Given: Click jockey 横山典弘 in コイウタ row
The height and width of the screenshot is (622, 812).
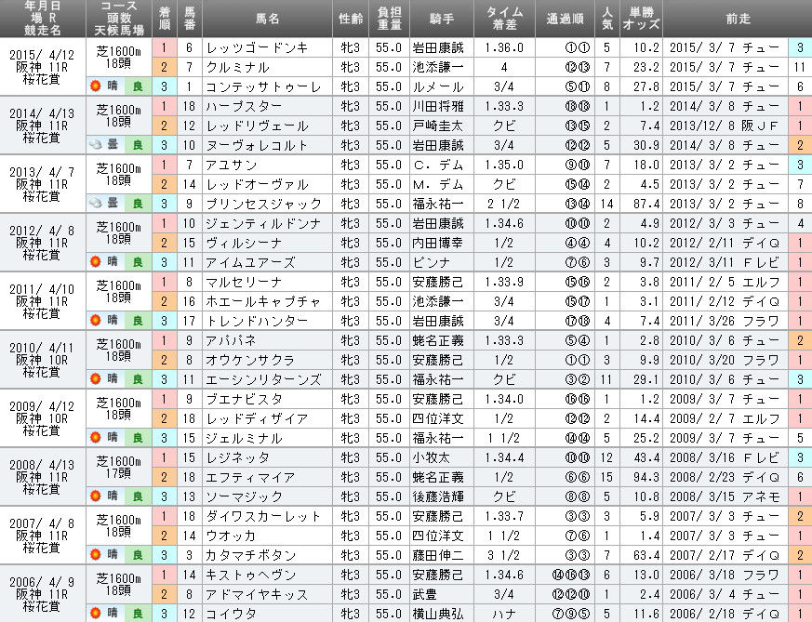Looking at the screenshot, I should 438,614.
